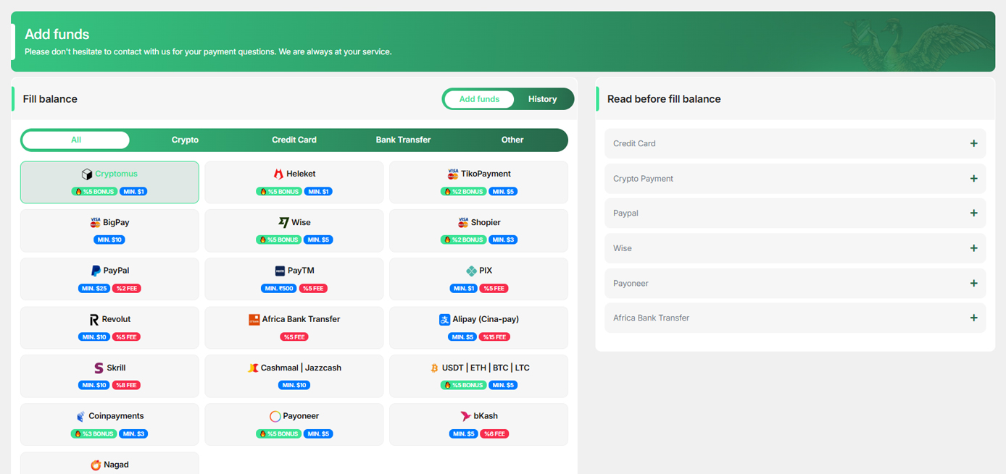Click Alipay %15 FEE badge
The image size is (1006, 474).
click(x=494, y=337)
